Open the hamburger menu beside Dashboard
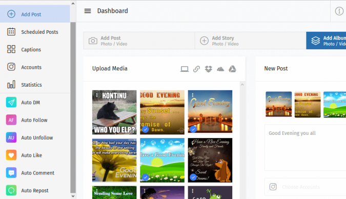The image size is (346, 199). pyautogui.click(x=88, y=11)
